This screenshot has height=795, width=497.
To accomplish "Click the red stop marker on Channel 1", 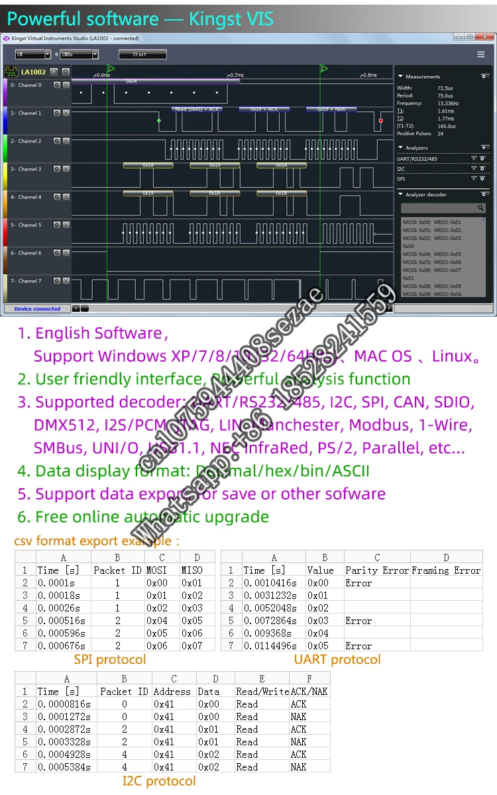I will (381, 121).
